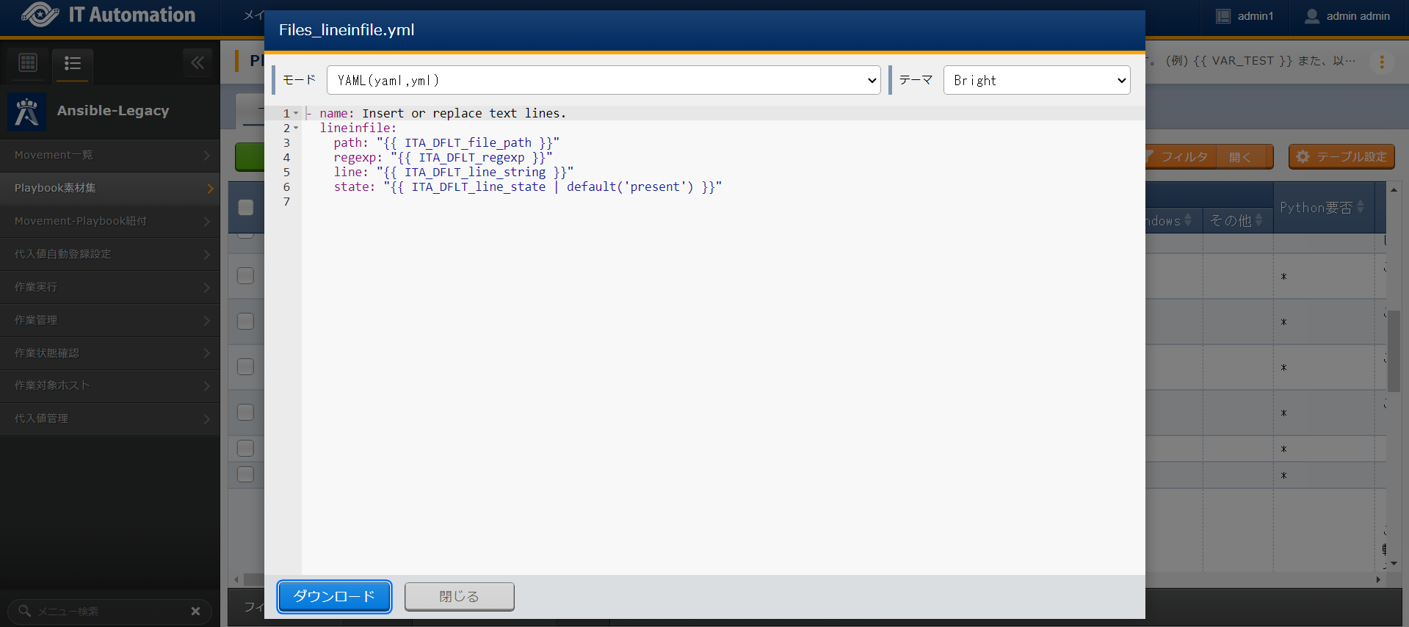Click code line with default('present')
1409x627 pixels.
(x=527, y=186)
